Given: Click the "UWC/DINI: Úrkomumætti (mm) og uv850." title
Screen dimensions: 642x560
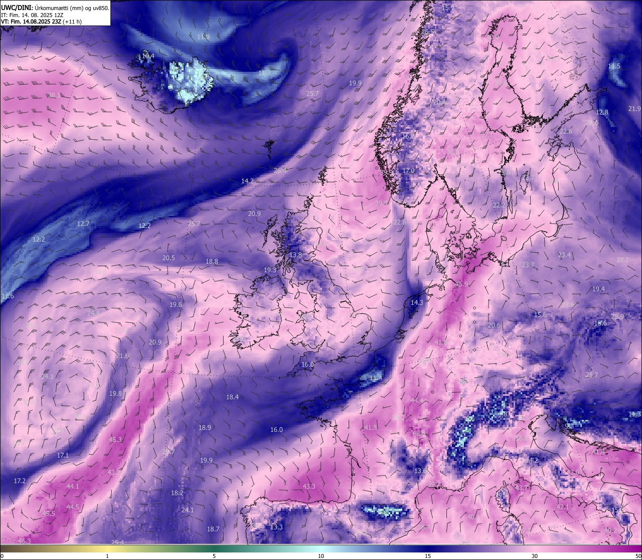Looking at the screenshot, I should 55,8.
